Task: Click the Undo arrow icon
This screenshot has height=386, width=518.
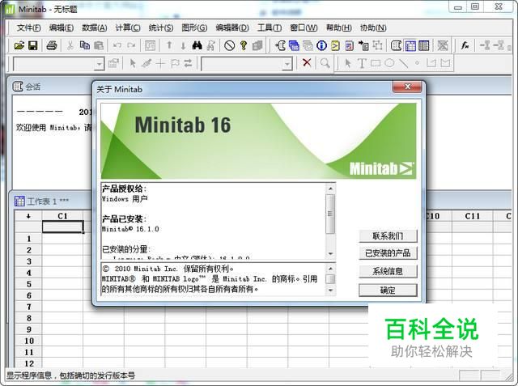Action: [117, 45]
